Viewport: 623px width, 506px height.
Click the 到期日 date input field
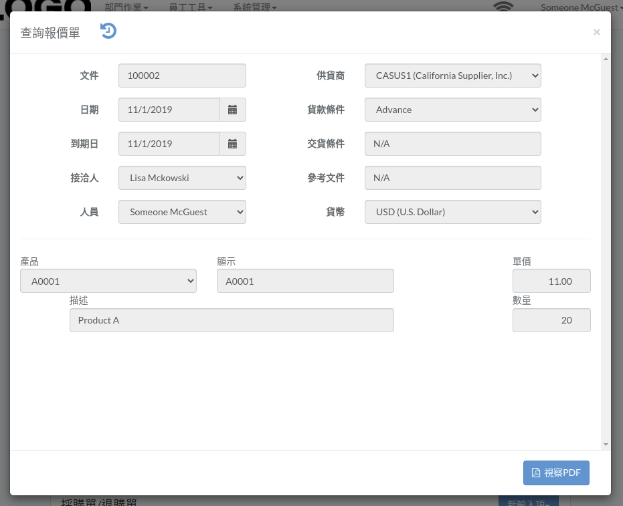pos(169,144)
